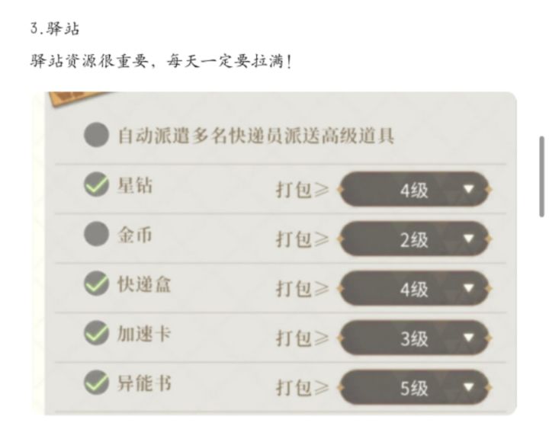Enable the 金币 checkbox
The image size is (549, 423).
[x=96, y=236]
